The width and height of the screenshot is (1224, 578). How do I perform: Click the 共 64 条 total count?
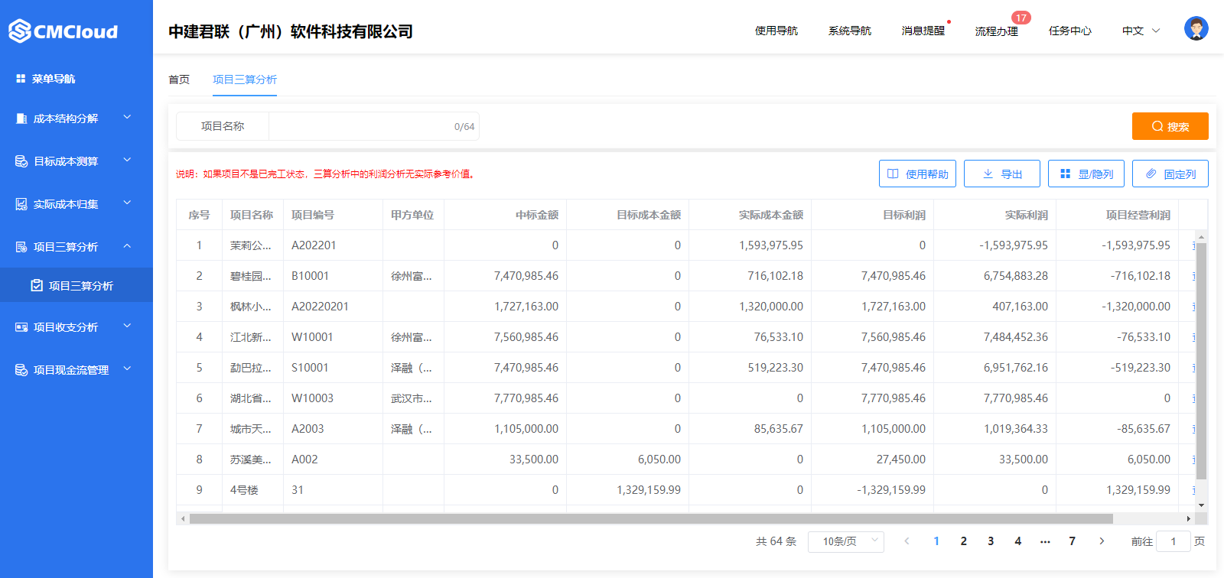[x=776, y=541]
